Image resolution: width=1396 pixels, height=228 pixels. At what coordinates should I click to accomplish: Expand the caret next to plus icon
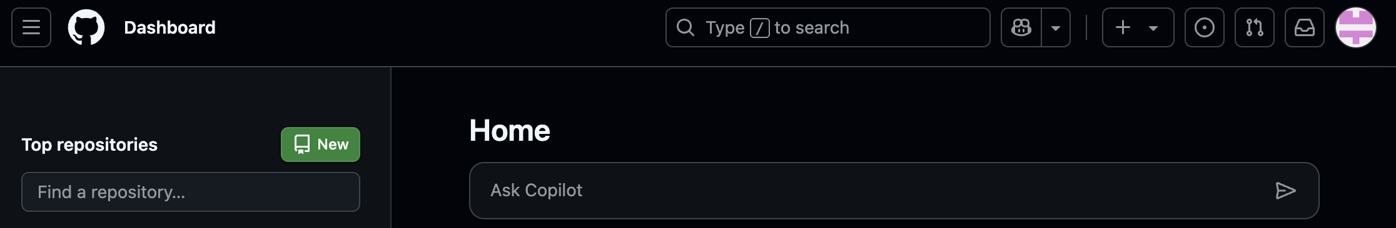click(1153, 28)
